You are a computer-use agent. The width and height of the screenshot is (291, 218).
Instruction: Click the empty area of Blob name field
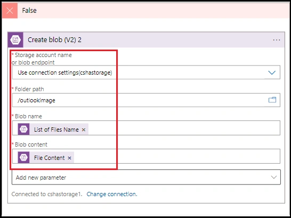tap(184, 128)
